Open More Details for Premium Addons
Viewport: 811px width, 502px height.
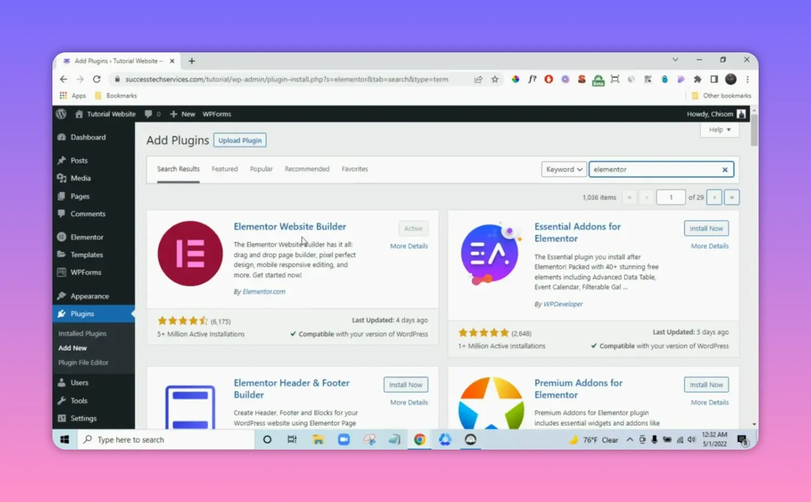pos(709,403)
